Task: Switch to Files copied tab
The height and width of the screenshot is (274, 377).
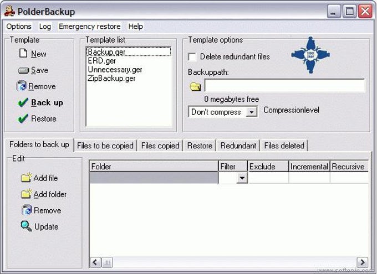Action: [160, 146]
